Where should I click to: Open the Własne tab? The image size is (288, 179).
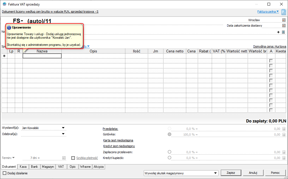[85, 166]
